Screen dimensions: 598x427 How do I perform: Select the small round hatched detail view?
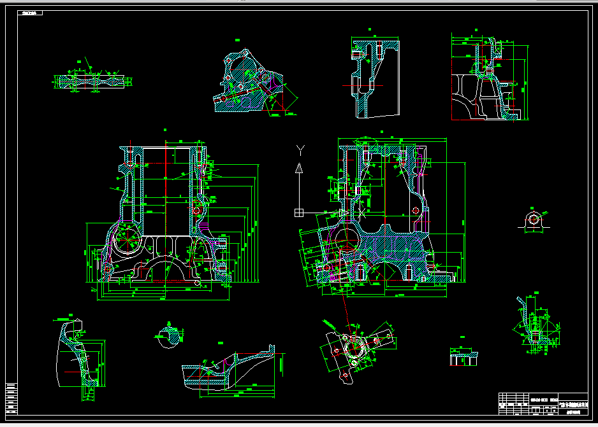(x=169, y=336)
